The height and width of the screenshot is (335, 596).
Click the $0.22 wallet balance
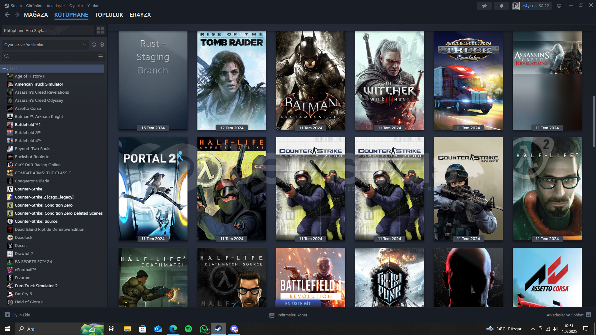[x=544, y=6]
